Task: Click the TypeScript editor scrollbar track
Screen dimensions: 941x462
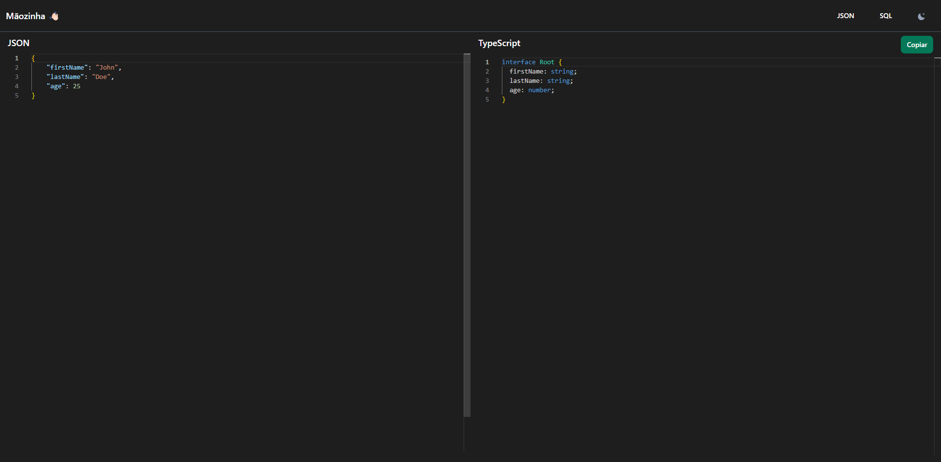Action: tap(937, 255)
